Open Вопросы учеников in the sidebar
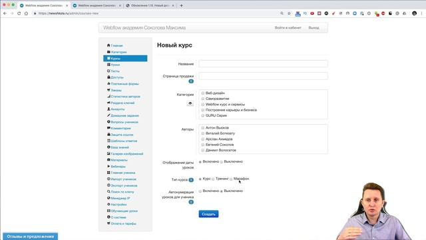This screenshot has width=426, height=240. [x=124, y=122]
